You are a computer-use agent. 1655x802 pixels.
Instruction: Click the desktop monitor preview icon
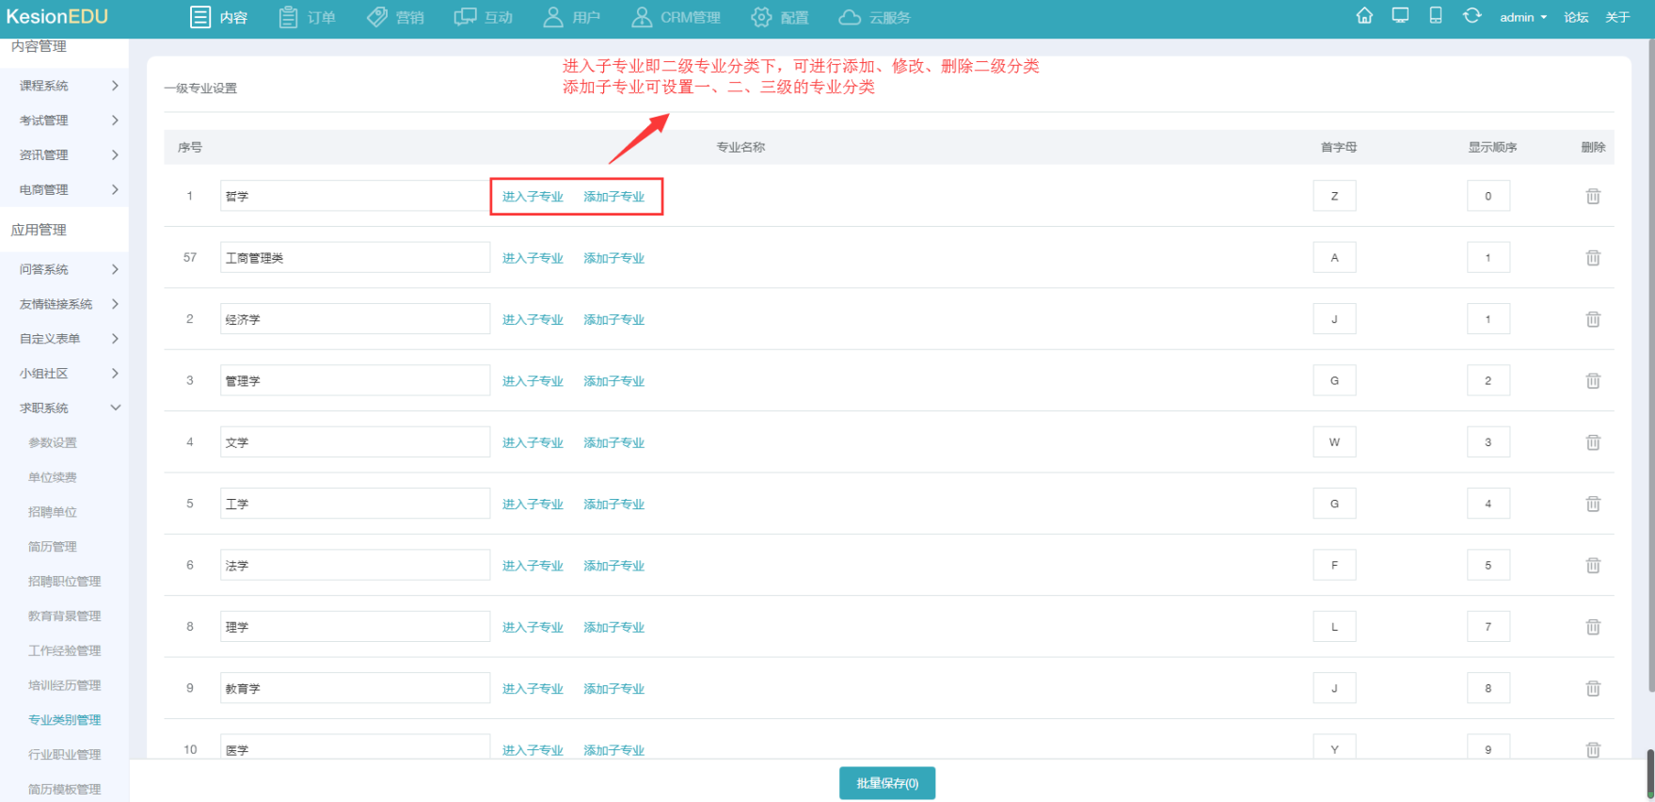[x=1400, y=16]
